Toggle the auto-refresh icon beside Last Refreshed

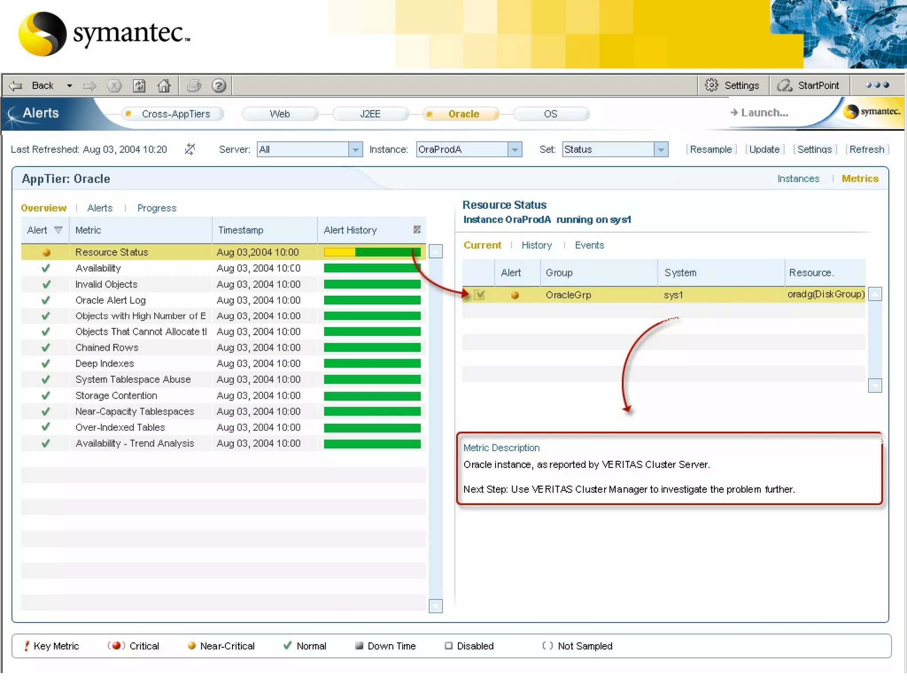click(x=190, y=149)
